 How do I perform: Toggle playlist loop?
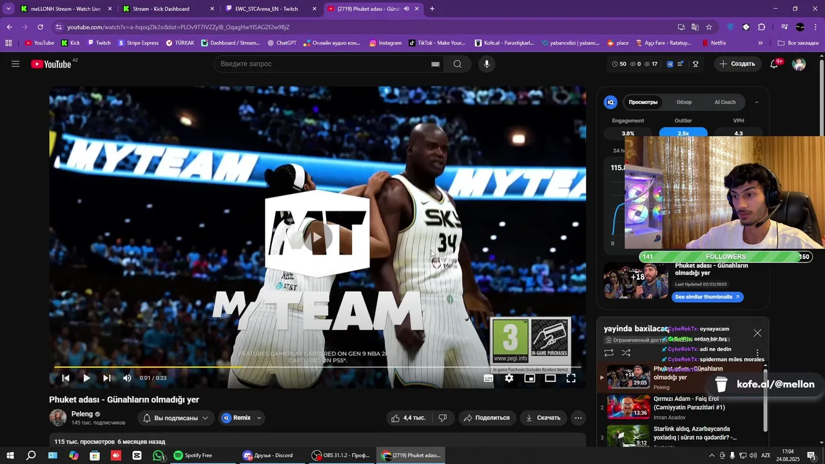tap(609, 353)
